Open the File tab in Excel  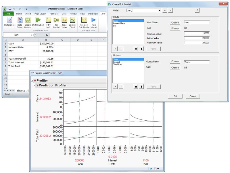pos(8,14)
